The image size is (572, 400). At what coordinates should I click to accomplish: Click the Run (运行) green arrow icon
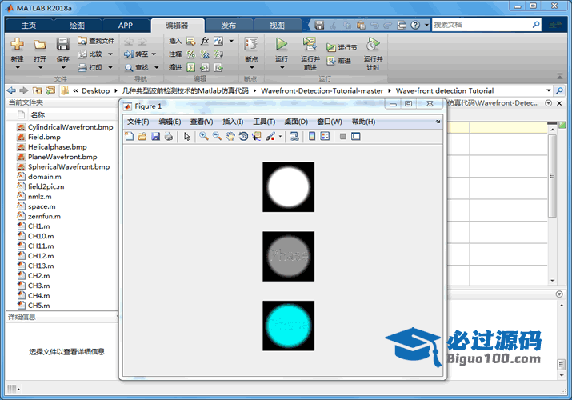tap(282, 45)
